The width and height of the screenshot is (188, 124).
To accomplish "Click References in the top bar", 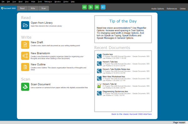I will (172, 9).
